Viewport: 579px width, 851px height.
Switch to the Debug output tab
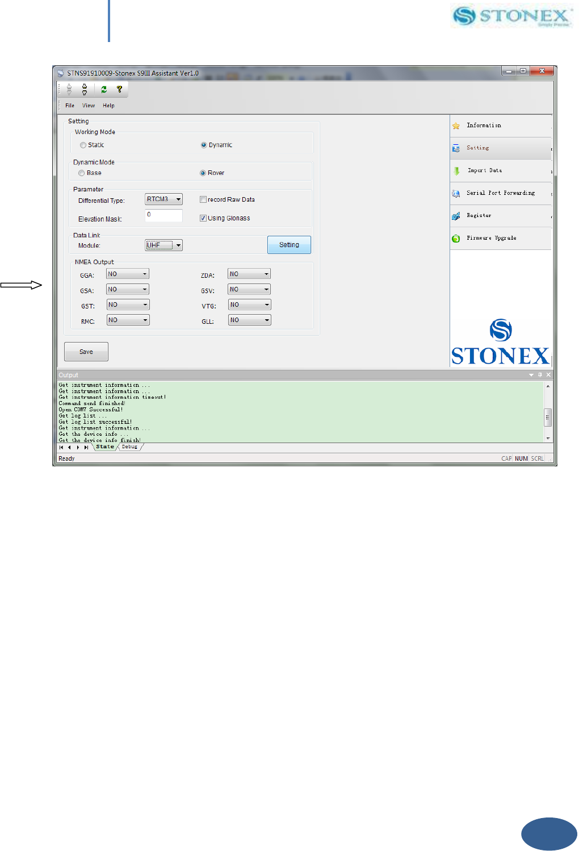(130, 447)
